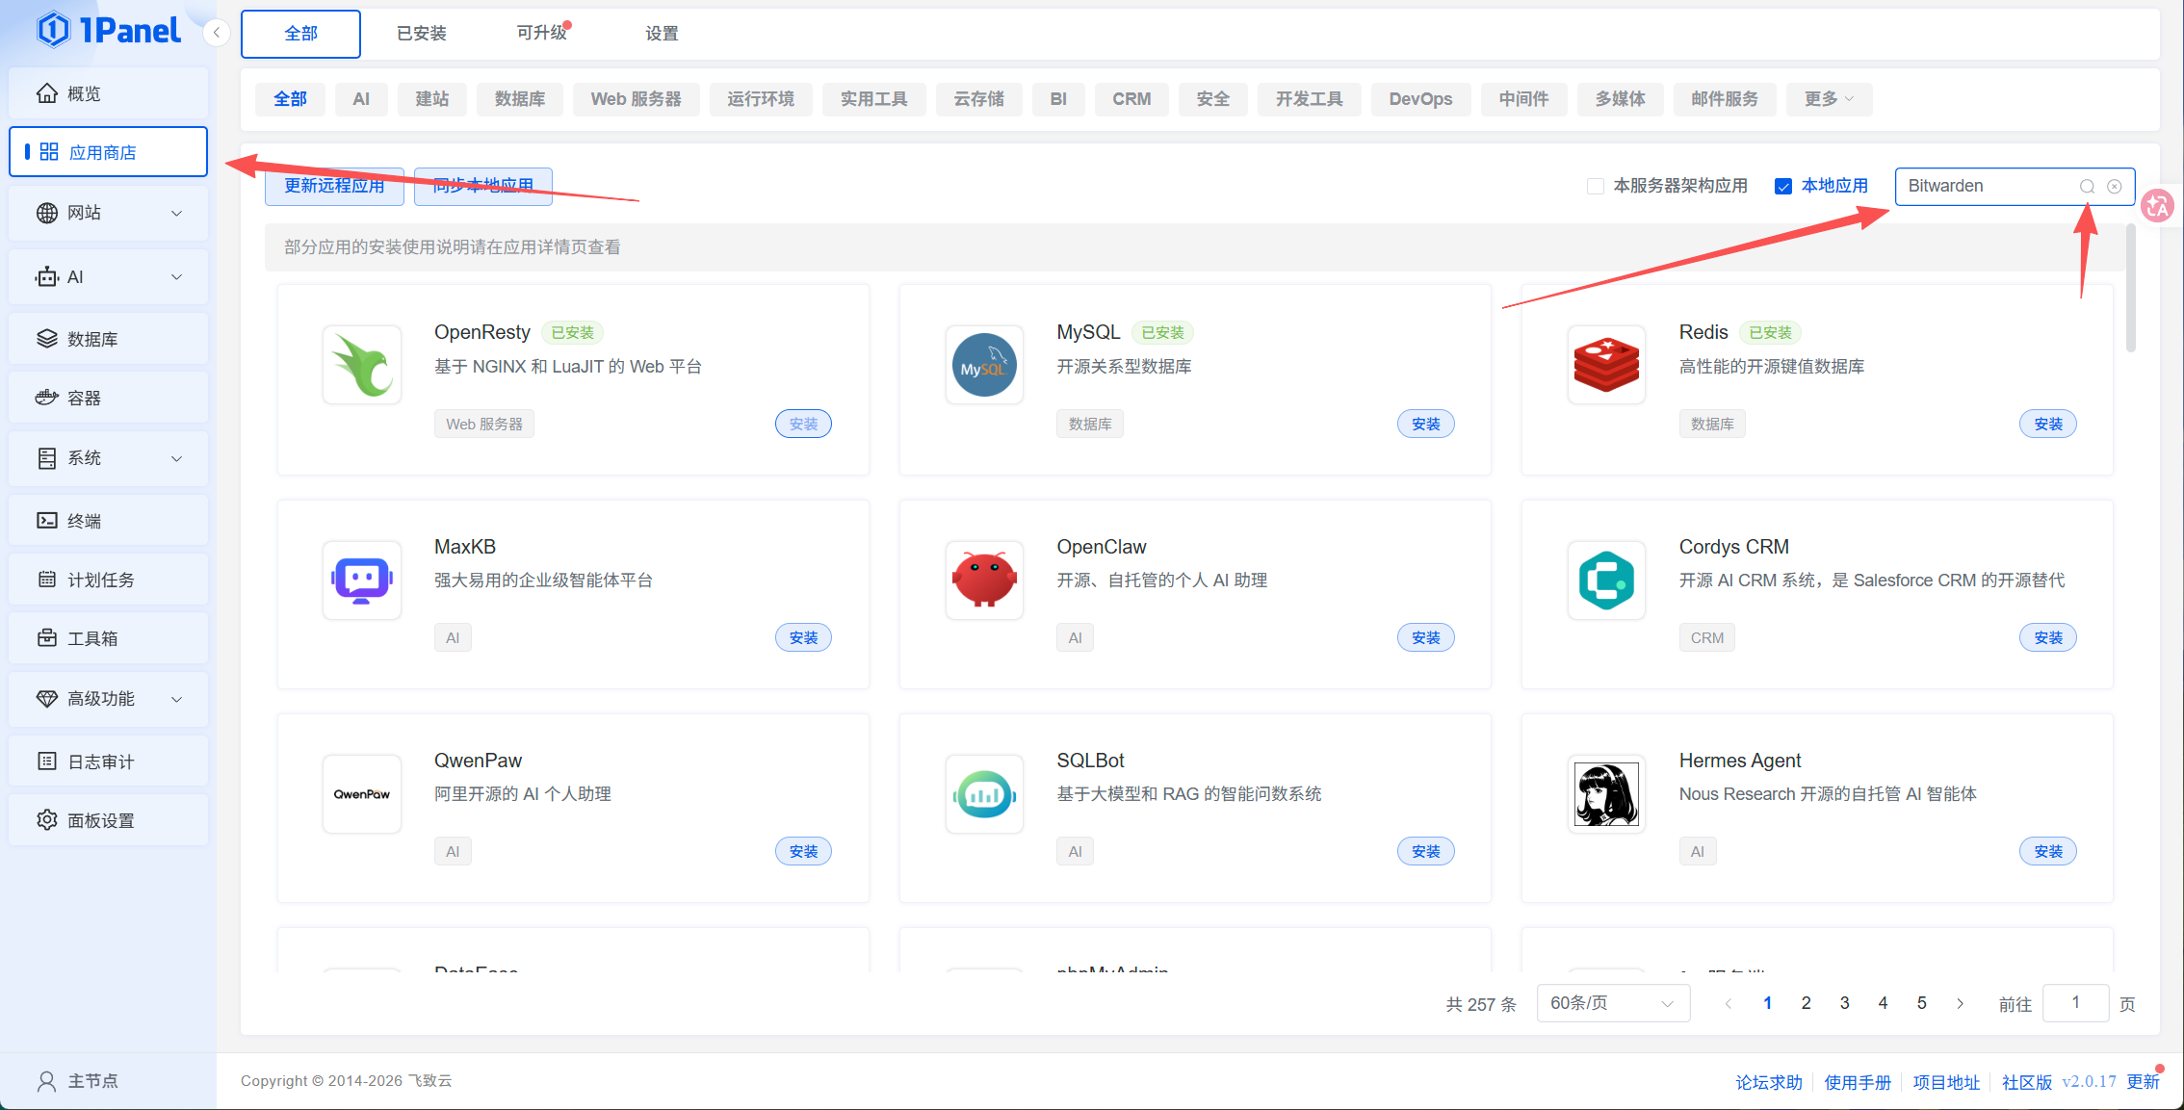Click the pink translate floating icon
Image resolution: width=2184 pixels, height=1110 pixels.
click(x=2157, y=204)
